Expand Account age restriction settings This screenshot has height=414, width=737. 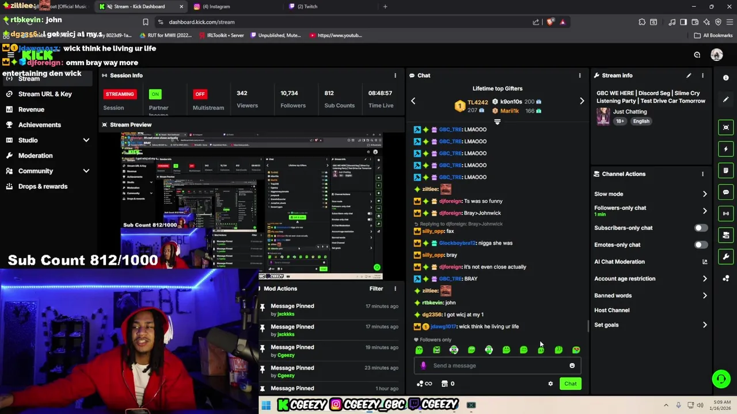coord(705,278)
